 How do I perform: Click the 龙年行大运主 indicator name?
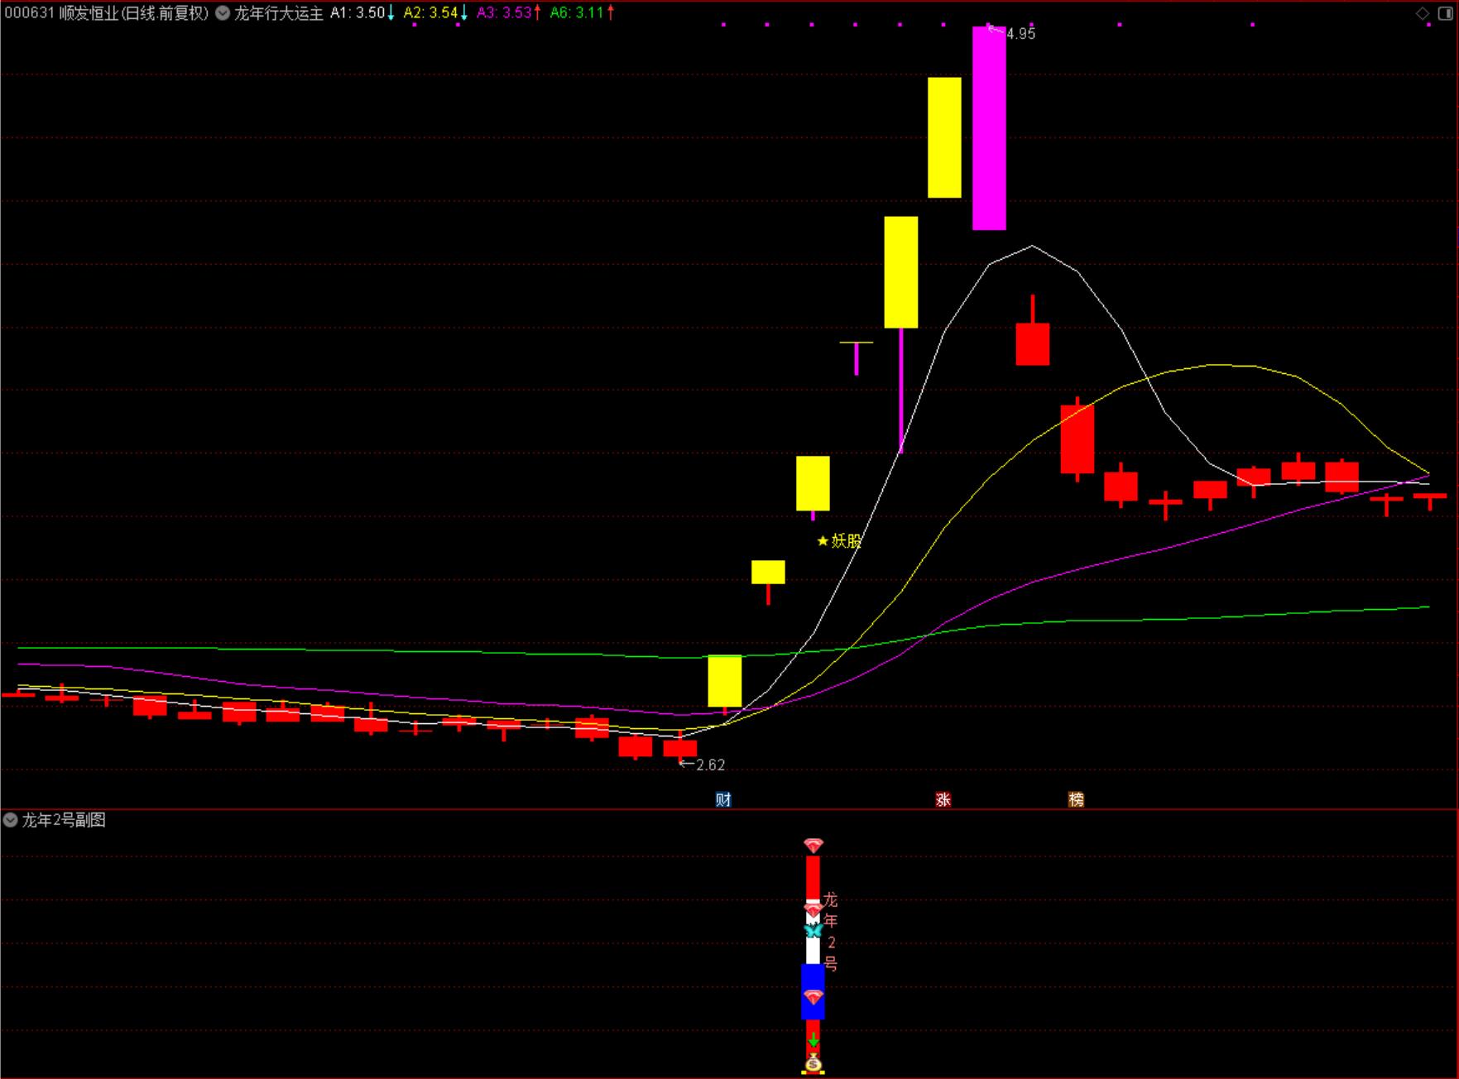[x=279, y=13]
